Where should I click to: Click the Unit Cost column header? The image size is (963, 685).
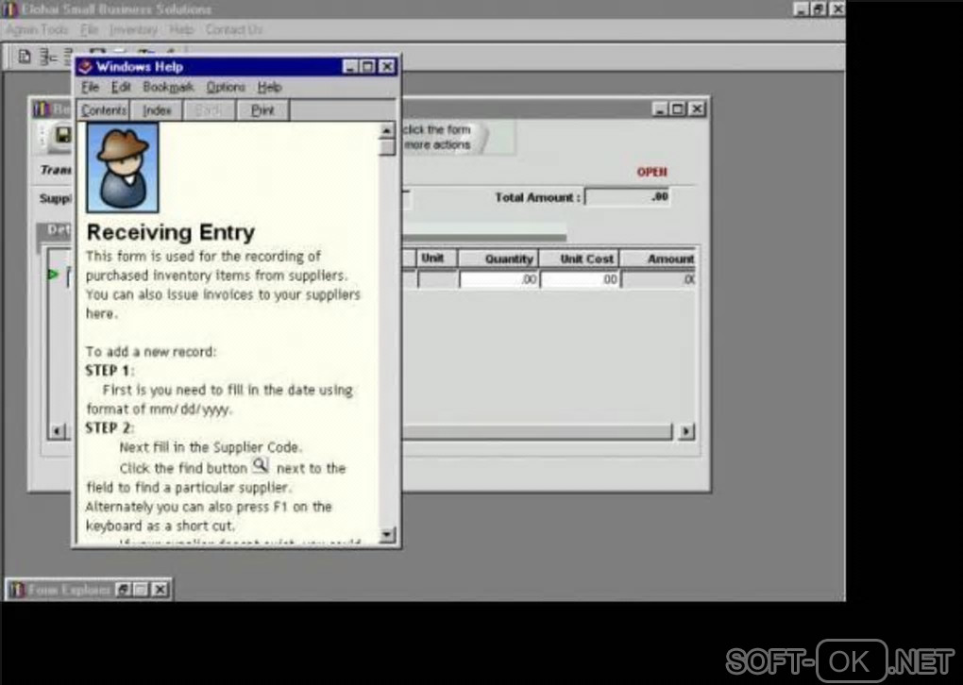[580, 259]
